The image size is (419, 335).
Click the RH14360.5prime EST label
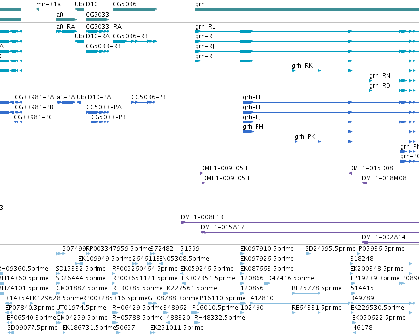pos(24,279)
